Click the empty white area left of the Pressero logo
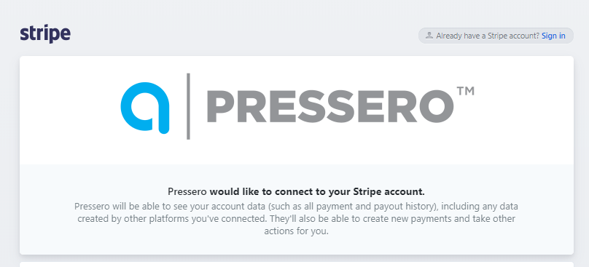This screenshot has width=589, height=267. pos(69,108)
